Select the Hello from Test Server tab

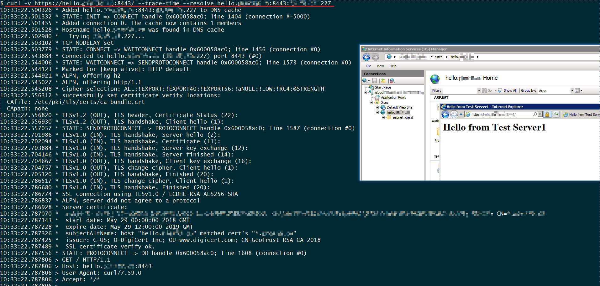[x=581, y=115]
